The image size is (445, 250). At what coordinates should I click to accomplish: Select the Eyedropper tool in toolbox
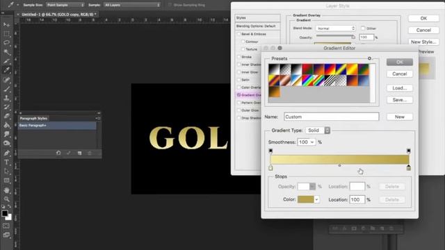[6, 70]
